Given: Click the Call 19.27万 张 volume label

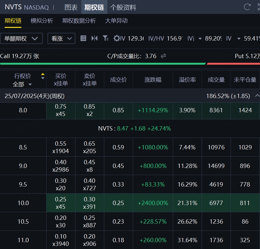Looking at the screenshot, I should tap(20, 56).
